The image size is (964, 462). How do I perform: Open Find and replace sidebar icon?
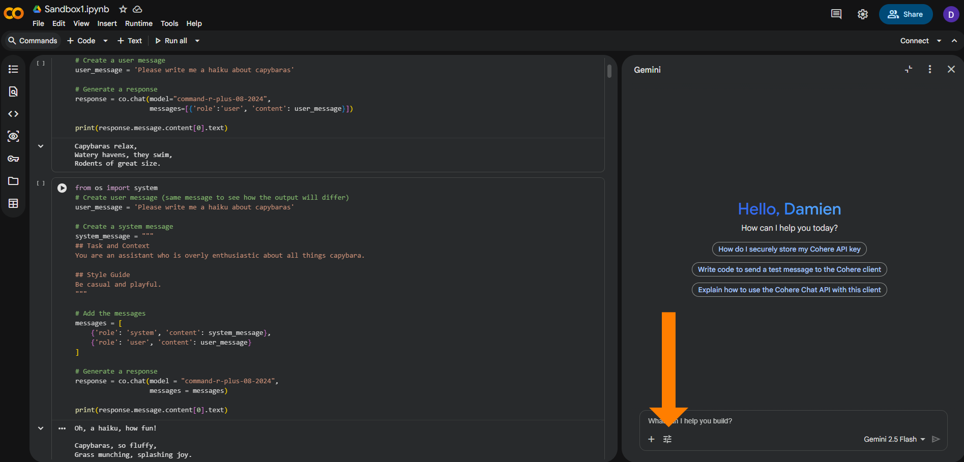pos(13,91)
